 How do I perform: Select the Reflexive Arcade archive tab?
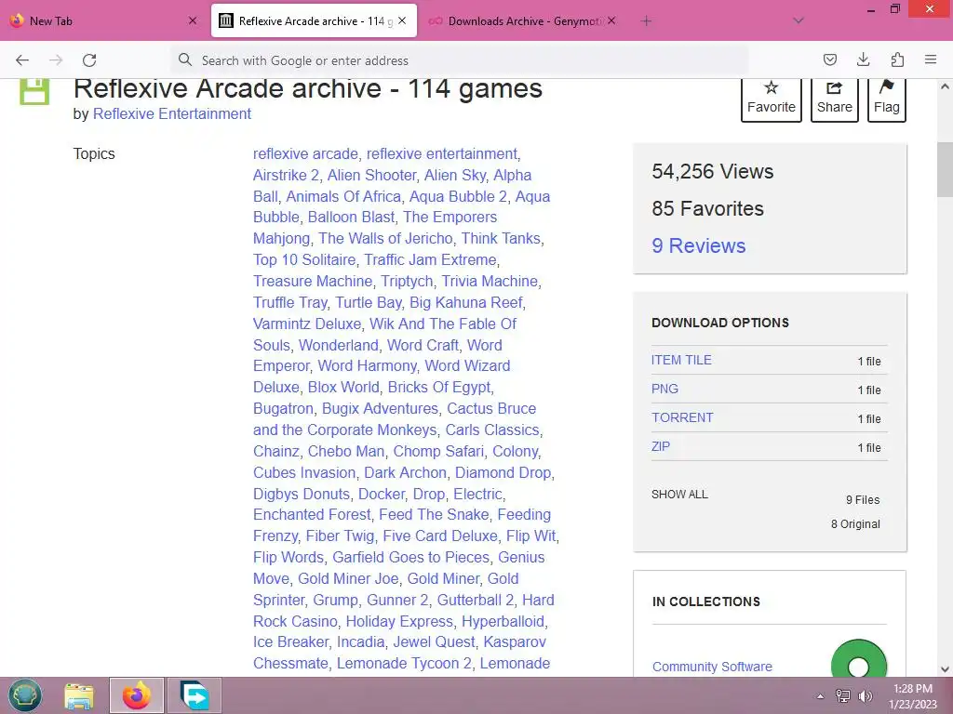pyautogui.click(x=314, y=20)
